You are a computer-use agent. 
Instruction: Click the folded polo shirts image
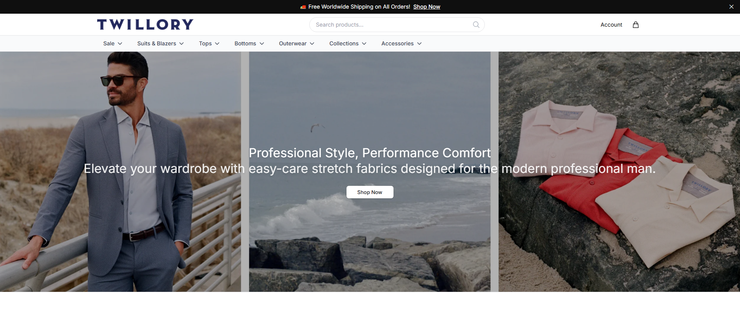point(619,172)
